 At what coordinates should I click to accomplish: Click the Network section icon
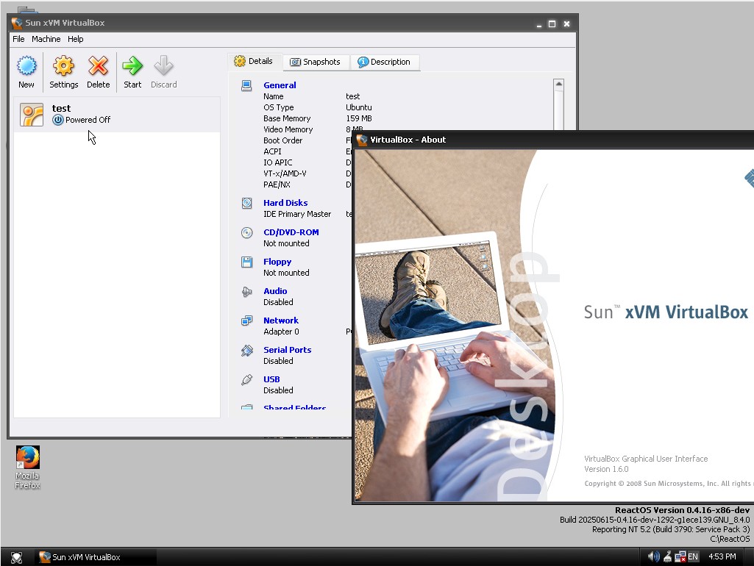click(246, 321)
